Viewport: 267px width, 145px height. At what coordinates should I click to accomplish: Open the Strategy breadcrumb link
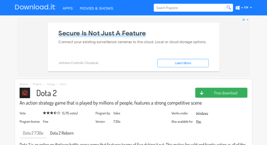coord(51,84)
